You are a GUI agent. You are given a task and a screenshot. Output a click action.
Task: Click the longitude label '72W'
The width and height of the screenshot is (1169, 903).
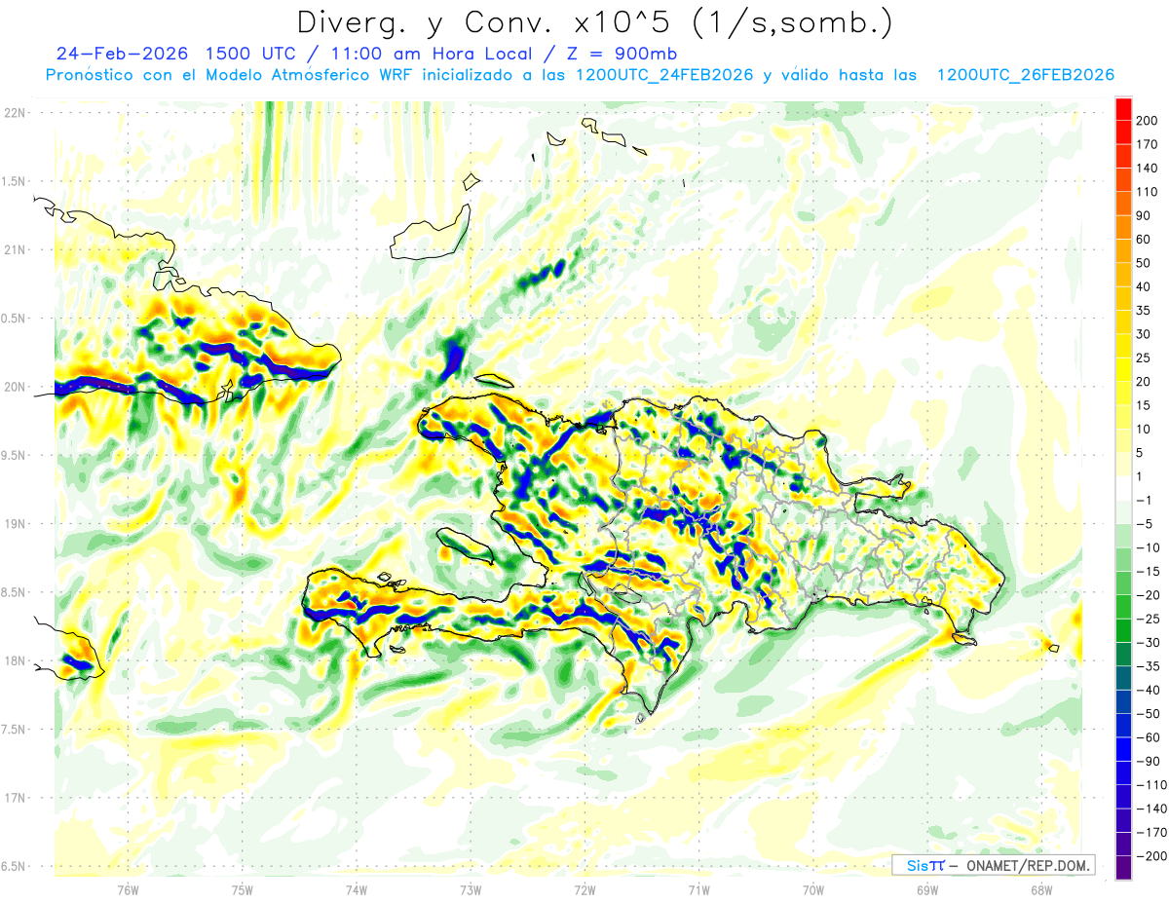[584, 890]
